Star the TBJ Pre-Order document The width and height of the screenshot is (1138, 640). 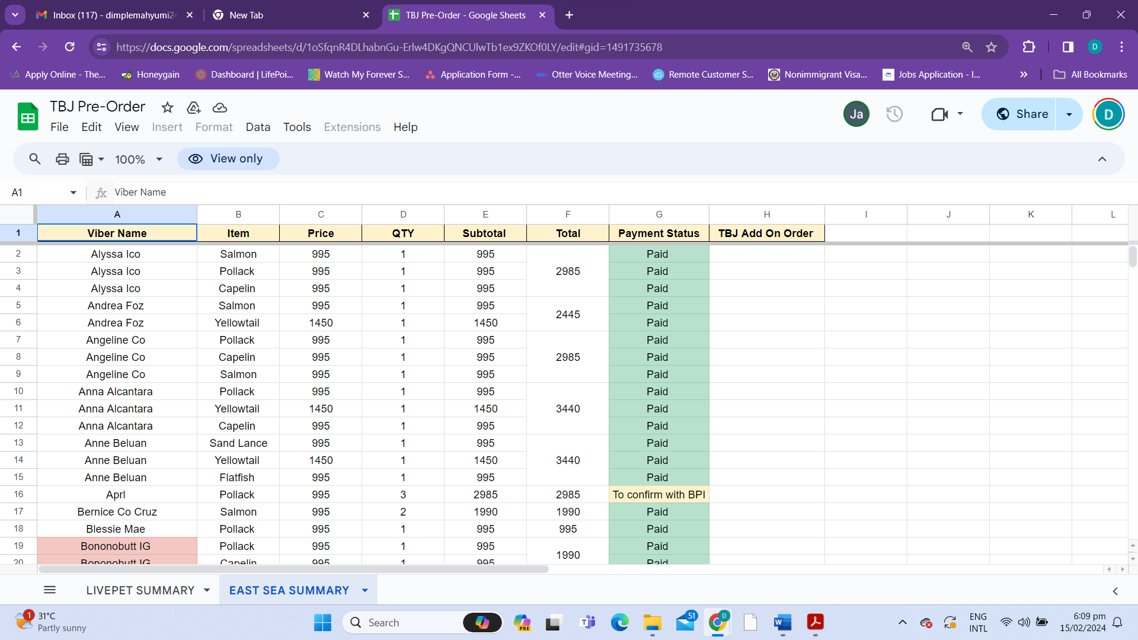[x=167, y=107]
